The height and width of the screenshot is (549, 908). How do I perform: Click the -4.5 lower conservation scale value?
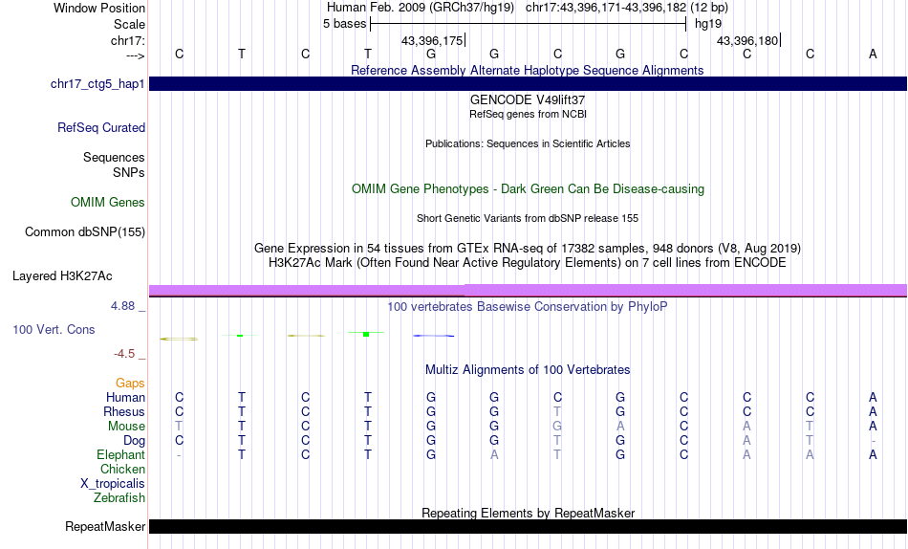[x=124, y=354]
